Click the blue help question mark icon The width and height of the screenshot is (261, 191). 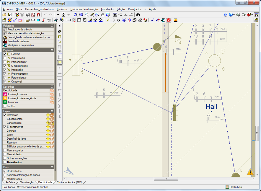pyautogui.click(x=225, y=15)
